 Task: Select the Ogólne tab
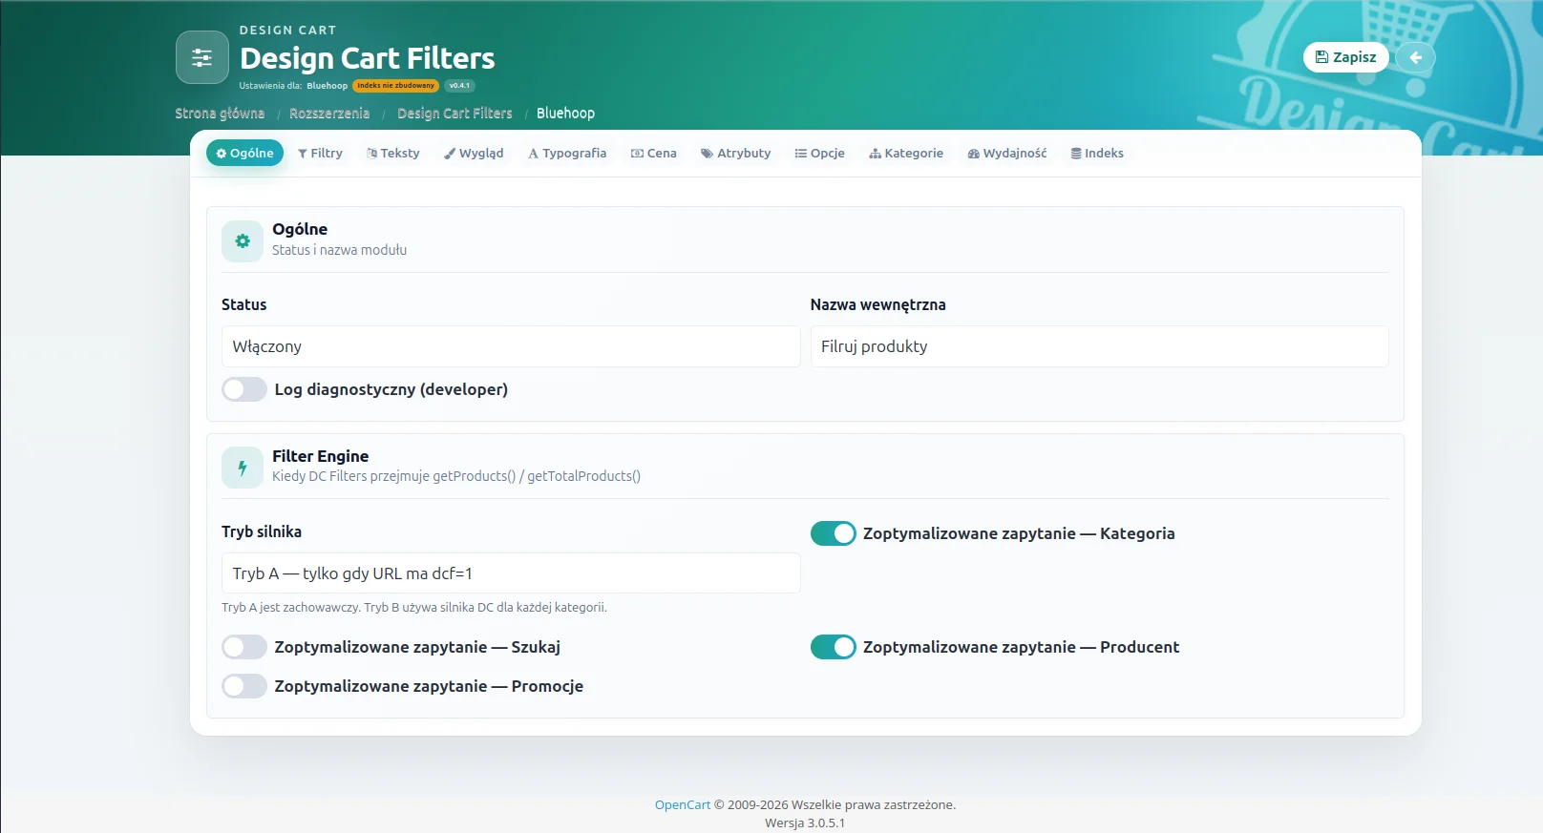pyautogui.click(x=244, y=153)
